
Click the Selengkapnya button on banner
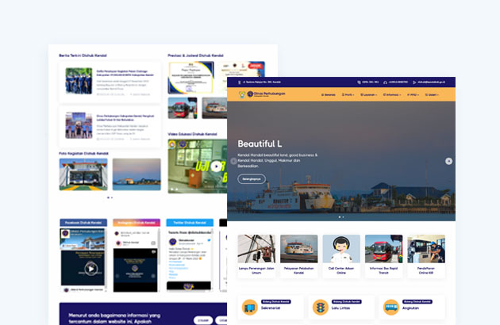(x=252, y=179)
